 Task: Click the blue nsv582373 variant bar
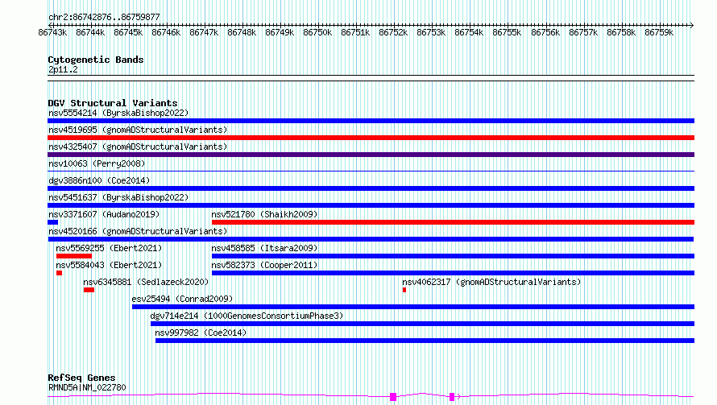453,273
